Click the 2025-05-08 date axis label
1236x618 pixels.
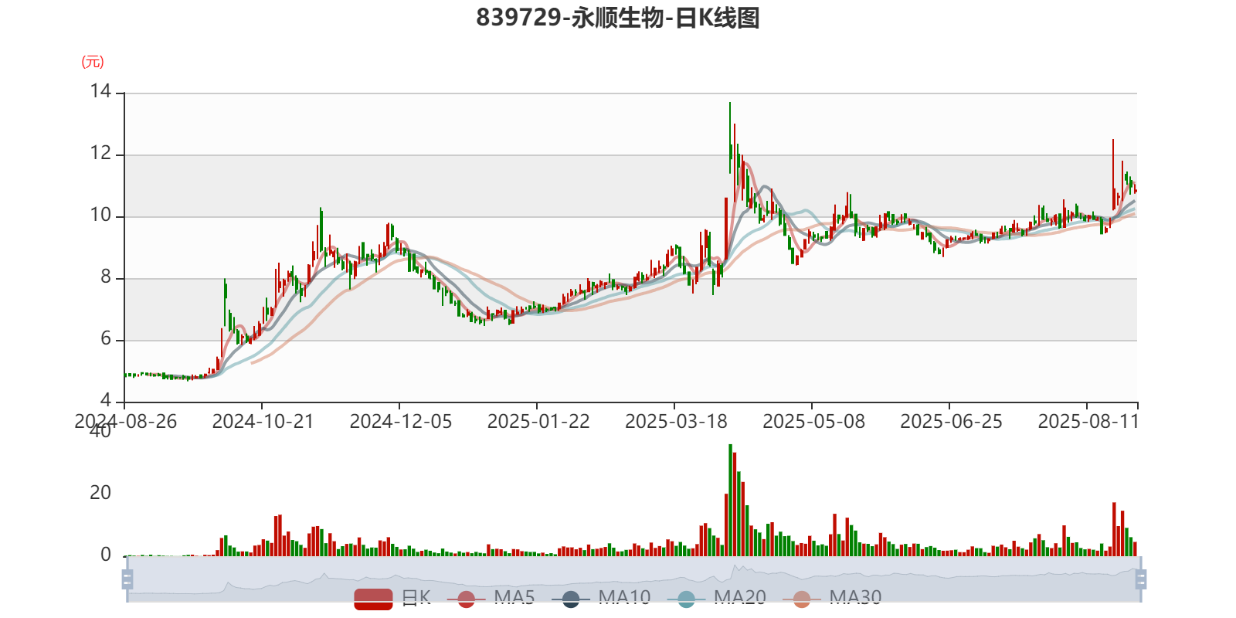tap(813, 422)
